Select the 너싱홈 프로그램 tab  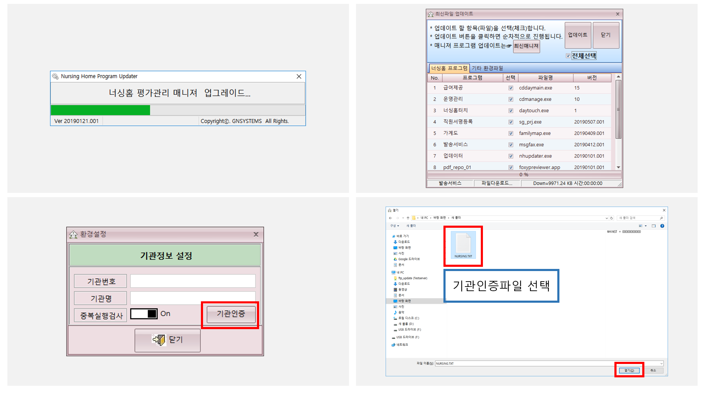(449, 68)
